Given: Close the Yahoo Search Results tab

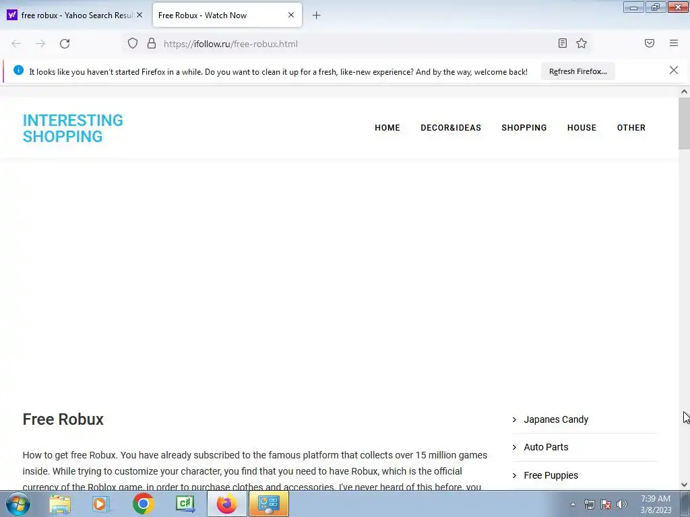Looking at the screenshot, I should pyautogui.click(x=139, y=15).
